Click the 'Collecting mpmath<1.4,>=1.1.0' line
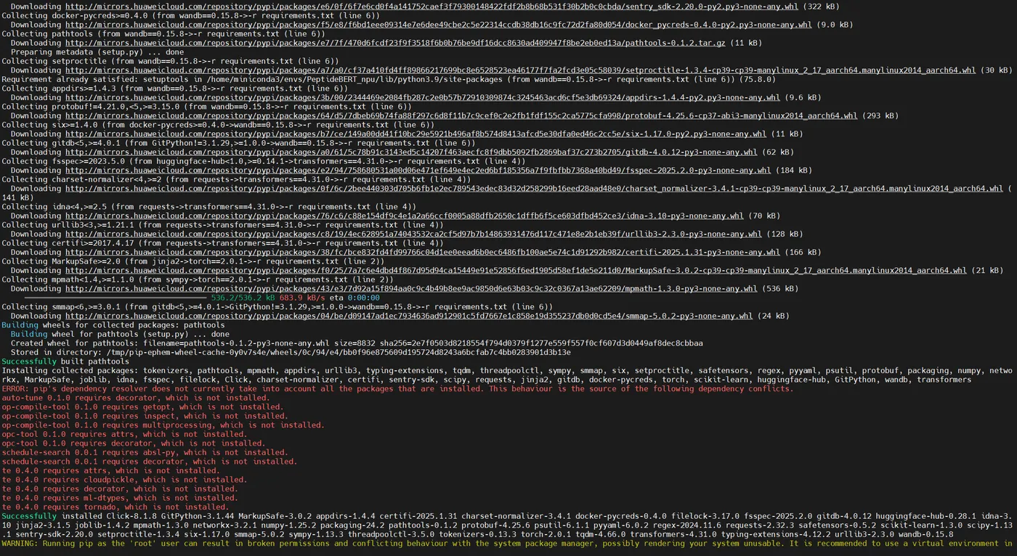Screen dimensions: 1017x556 coord(196,279)
